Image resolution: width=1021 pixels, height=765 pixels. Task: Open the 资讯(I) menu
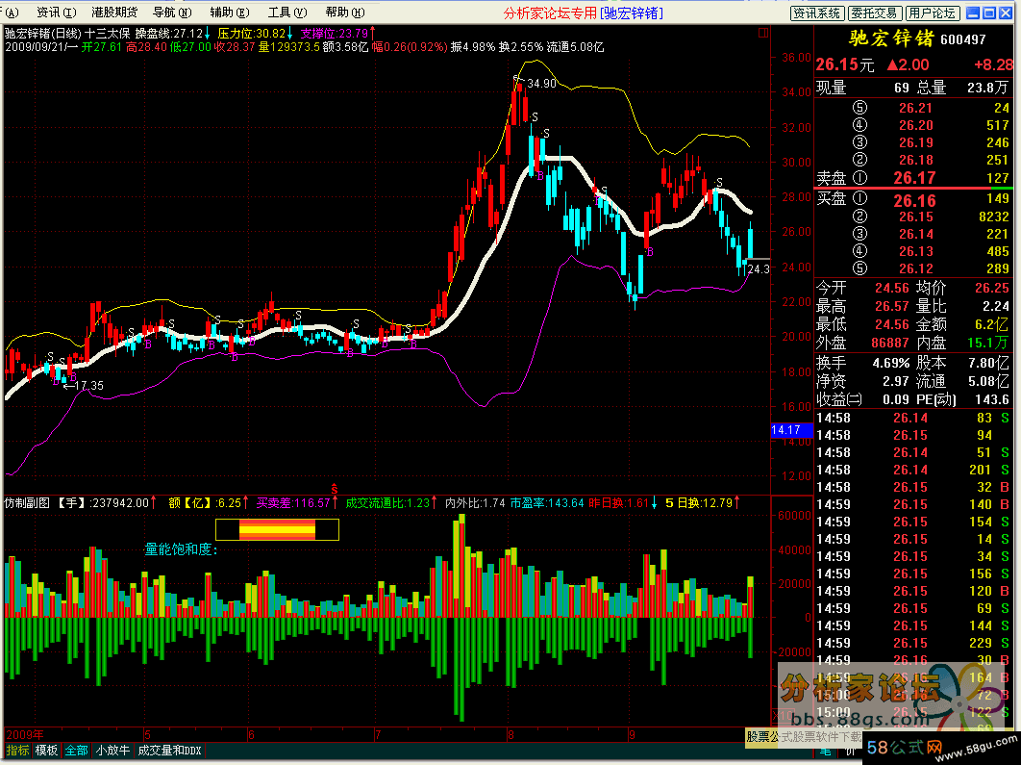pyautogui.click(x=56, y=13)
